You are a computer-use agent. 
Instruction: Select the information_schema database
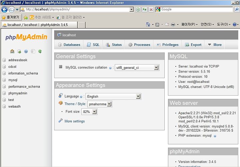23,73
